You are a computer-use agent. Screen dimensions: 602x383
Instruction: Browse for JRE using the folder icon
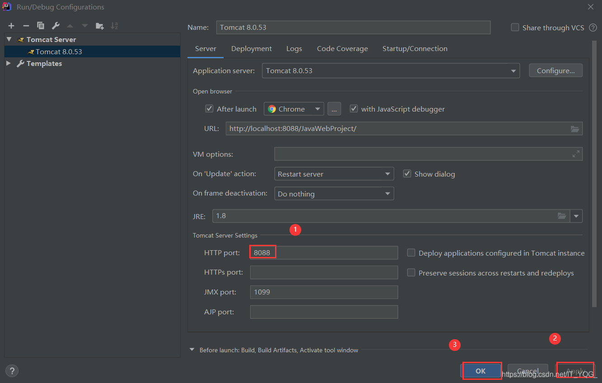coord(562,216)
